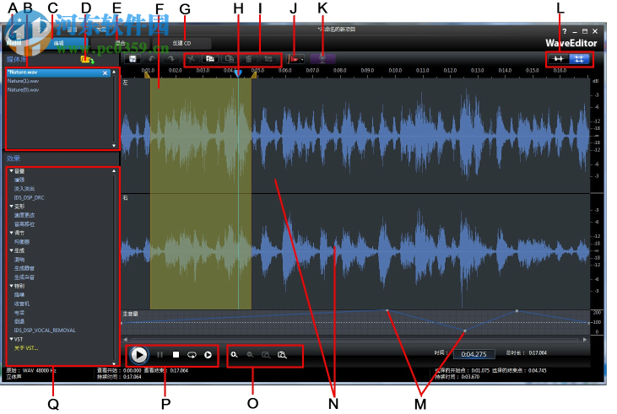
Task: Collapse the 调节 effects group
Action: [12, 233]
